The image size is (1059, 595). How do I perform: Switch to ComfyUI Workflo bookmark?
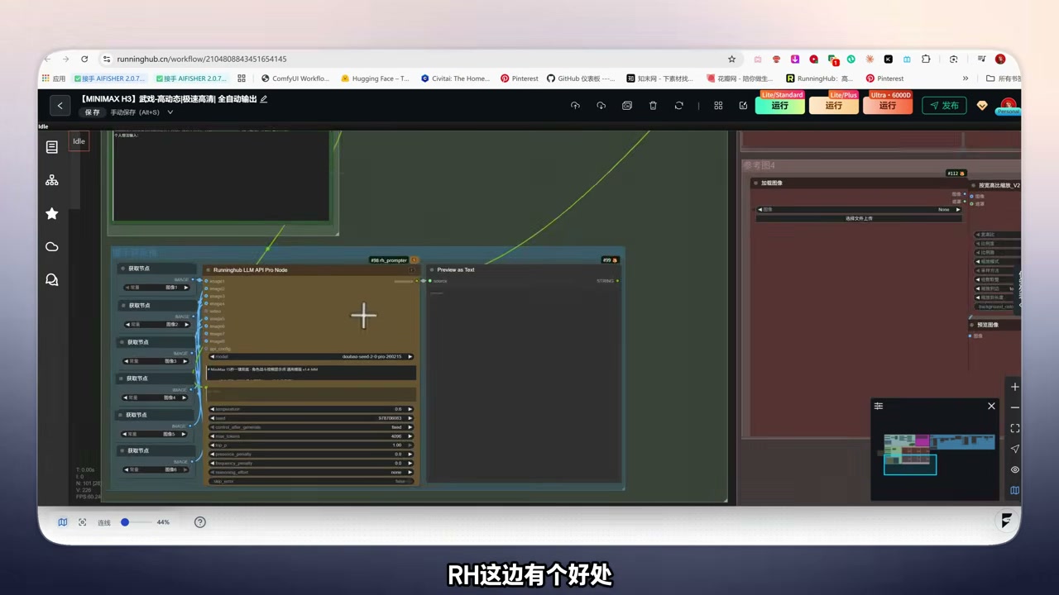click(x=295, y=79)
